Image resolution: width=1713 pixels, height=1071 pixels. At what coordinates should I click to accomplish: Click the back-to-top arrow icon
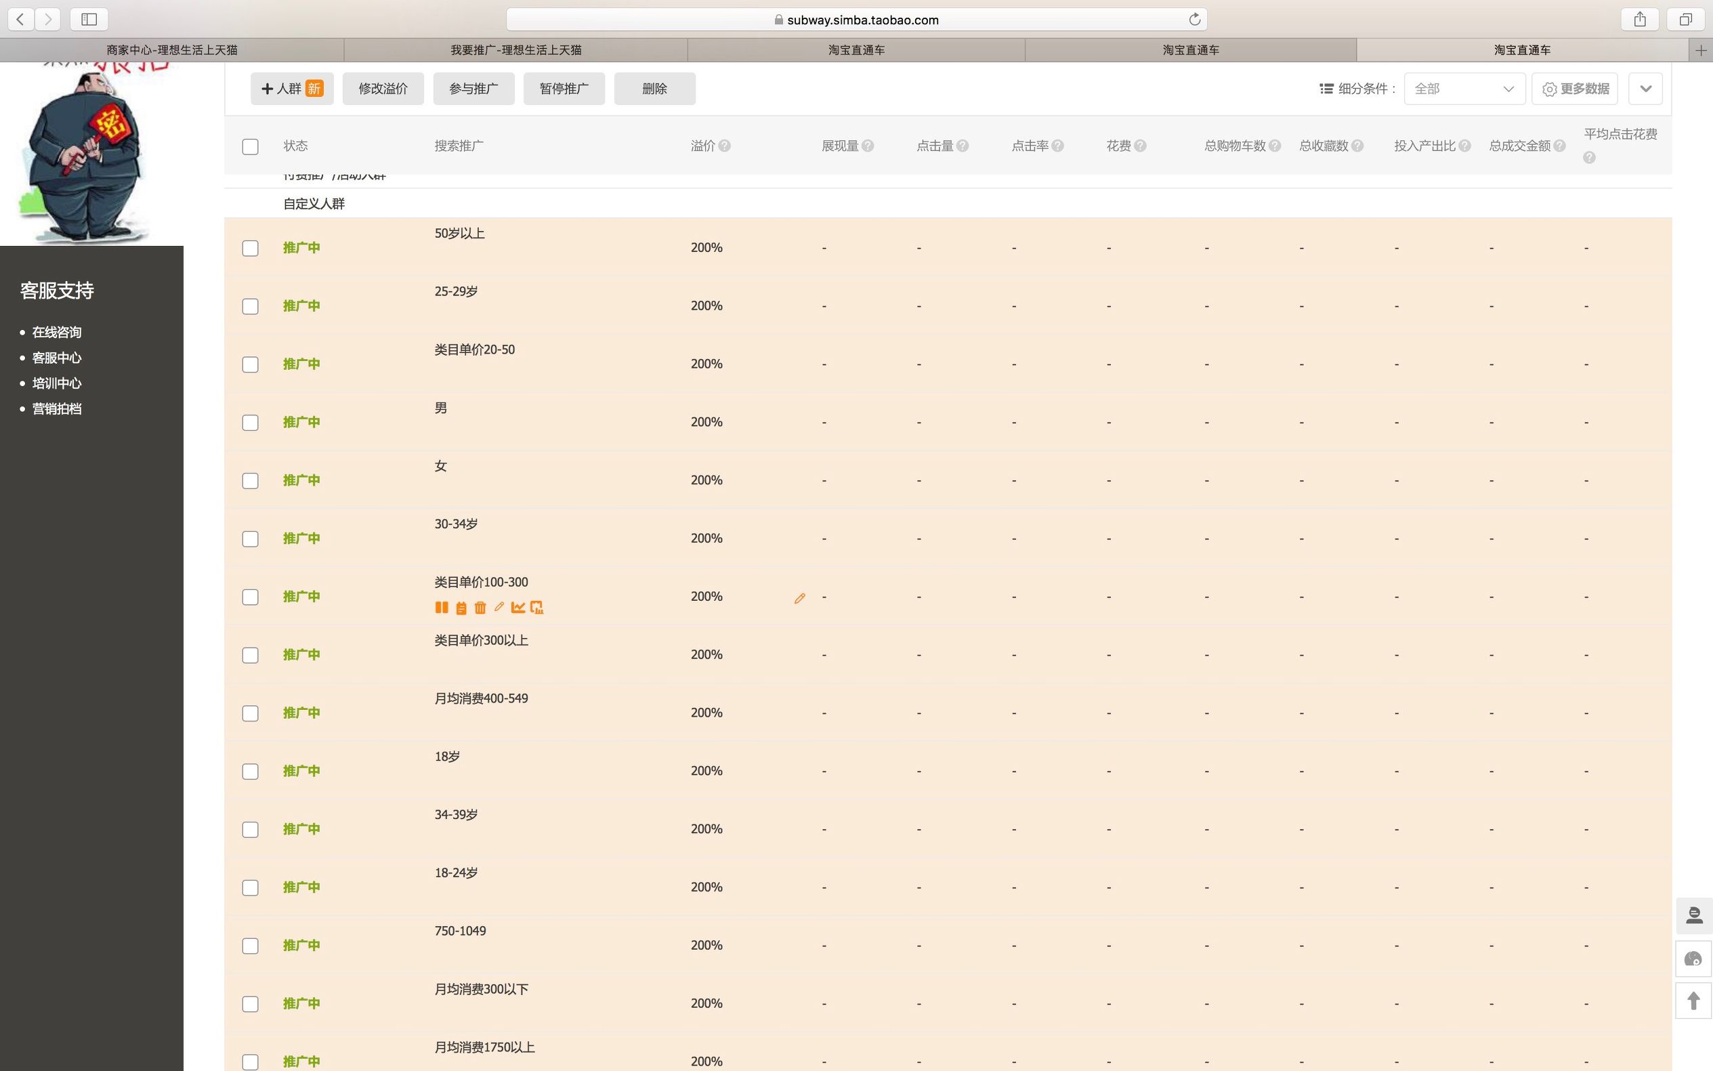pos(1693,1000)
